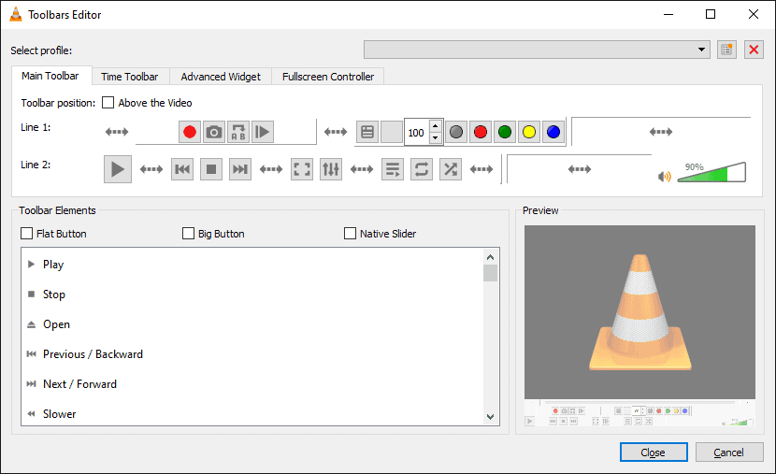Click the teletext page number field showing 100

pos(417,132)
